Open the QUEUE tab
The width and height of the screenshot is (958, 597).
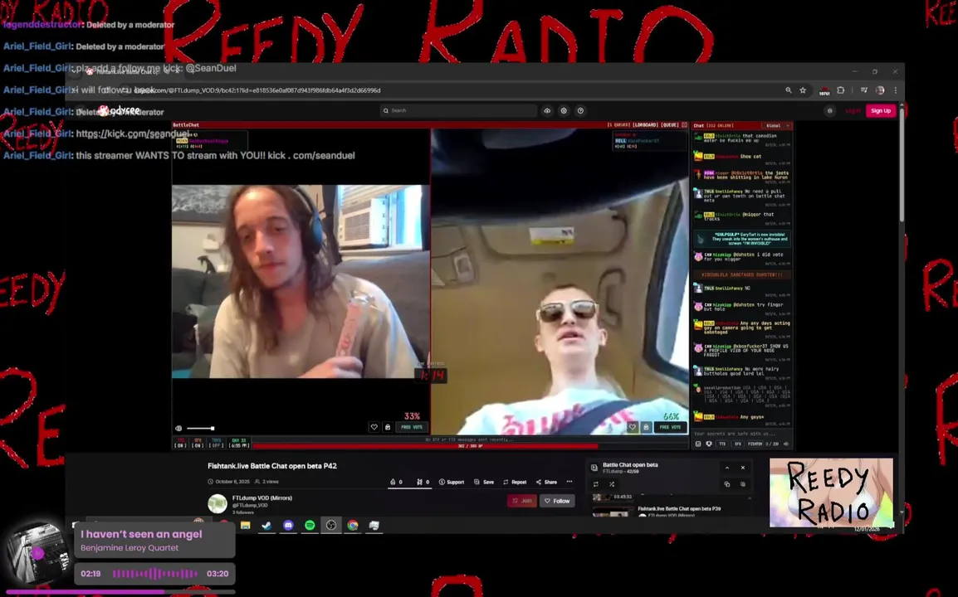coord(670,125)
